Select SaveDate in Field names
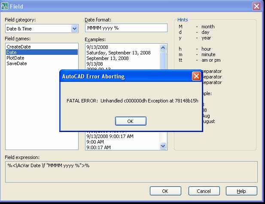 click(42, 63)
